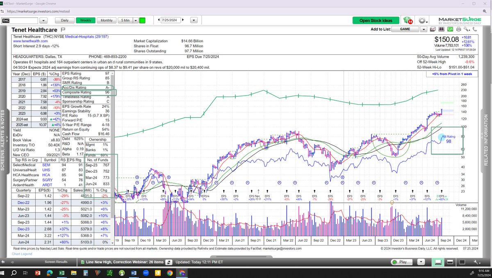This screenshot has width=492, height=278.
Task: Click the green wave chart icon
Action: 451,29
